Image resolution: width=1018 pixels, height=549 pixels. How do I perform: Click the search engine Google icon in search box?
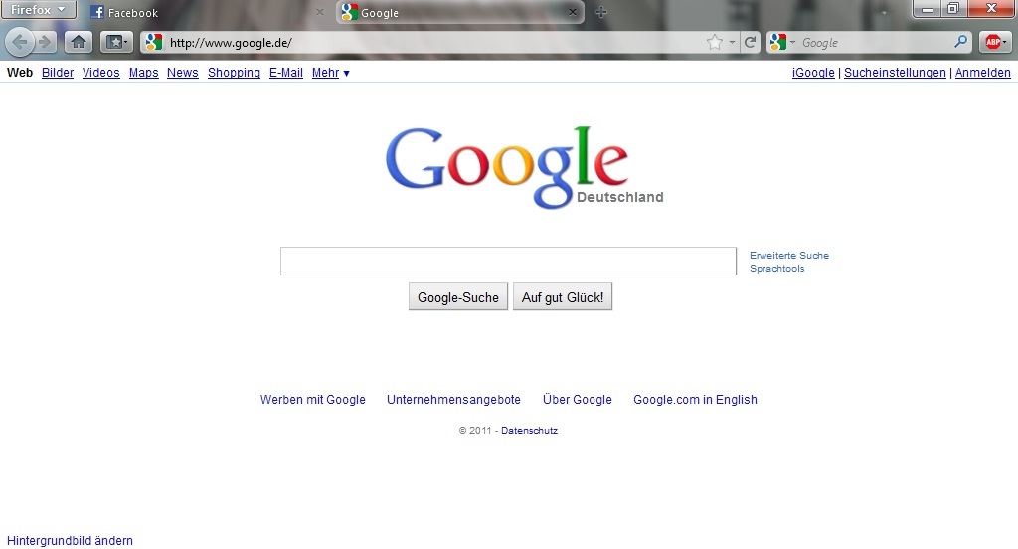[777, 42]
